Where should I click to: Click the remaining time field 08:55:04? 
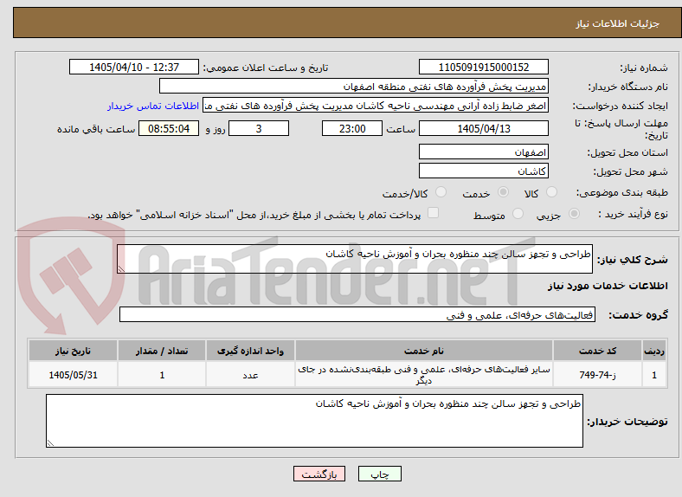coord(169,128)
